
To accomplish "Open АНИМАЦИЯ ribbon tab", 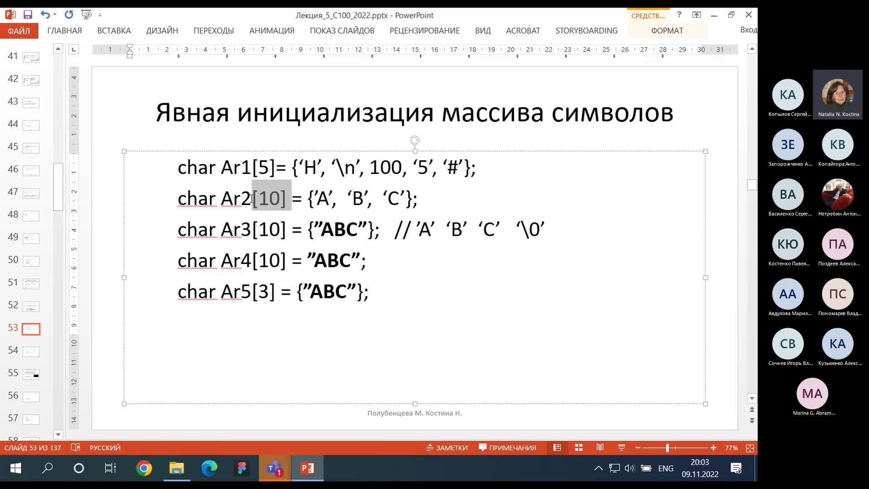I will pyautogui.click(x=272, y=31).
